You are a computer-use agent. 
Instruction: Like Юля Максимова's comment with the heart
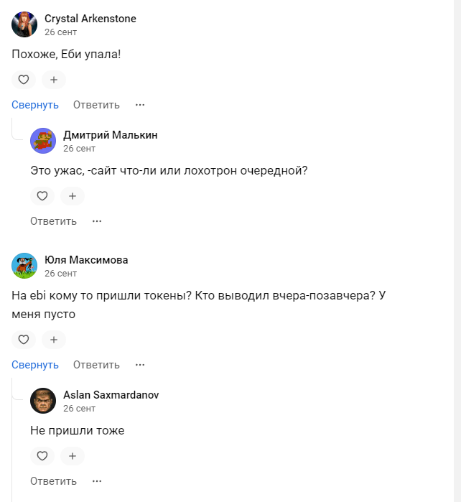24,340
